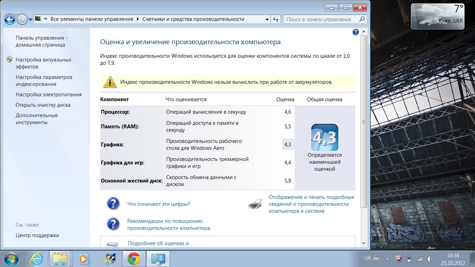
Task: Open 'Все элементы панели управления' breadcrumb
Action: [x=92, y=19]
